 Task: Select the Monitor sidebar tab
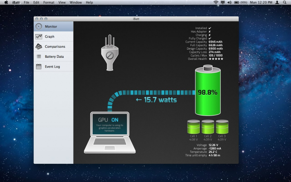[54, 26]
